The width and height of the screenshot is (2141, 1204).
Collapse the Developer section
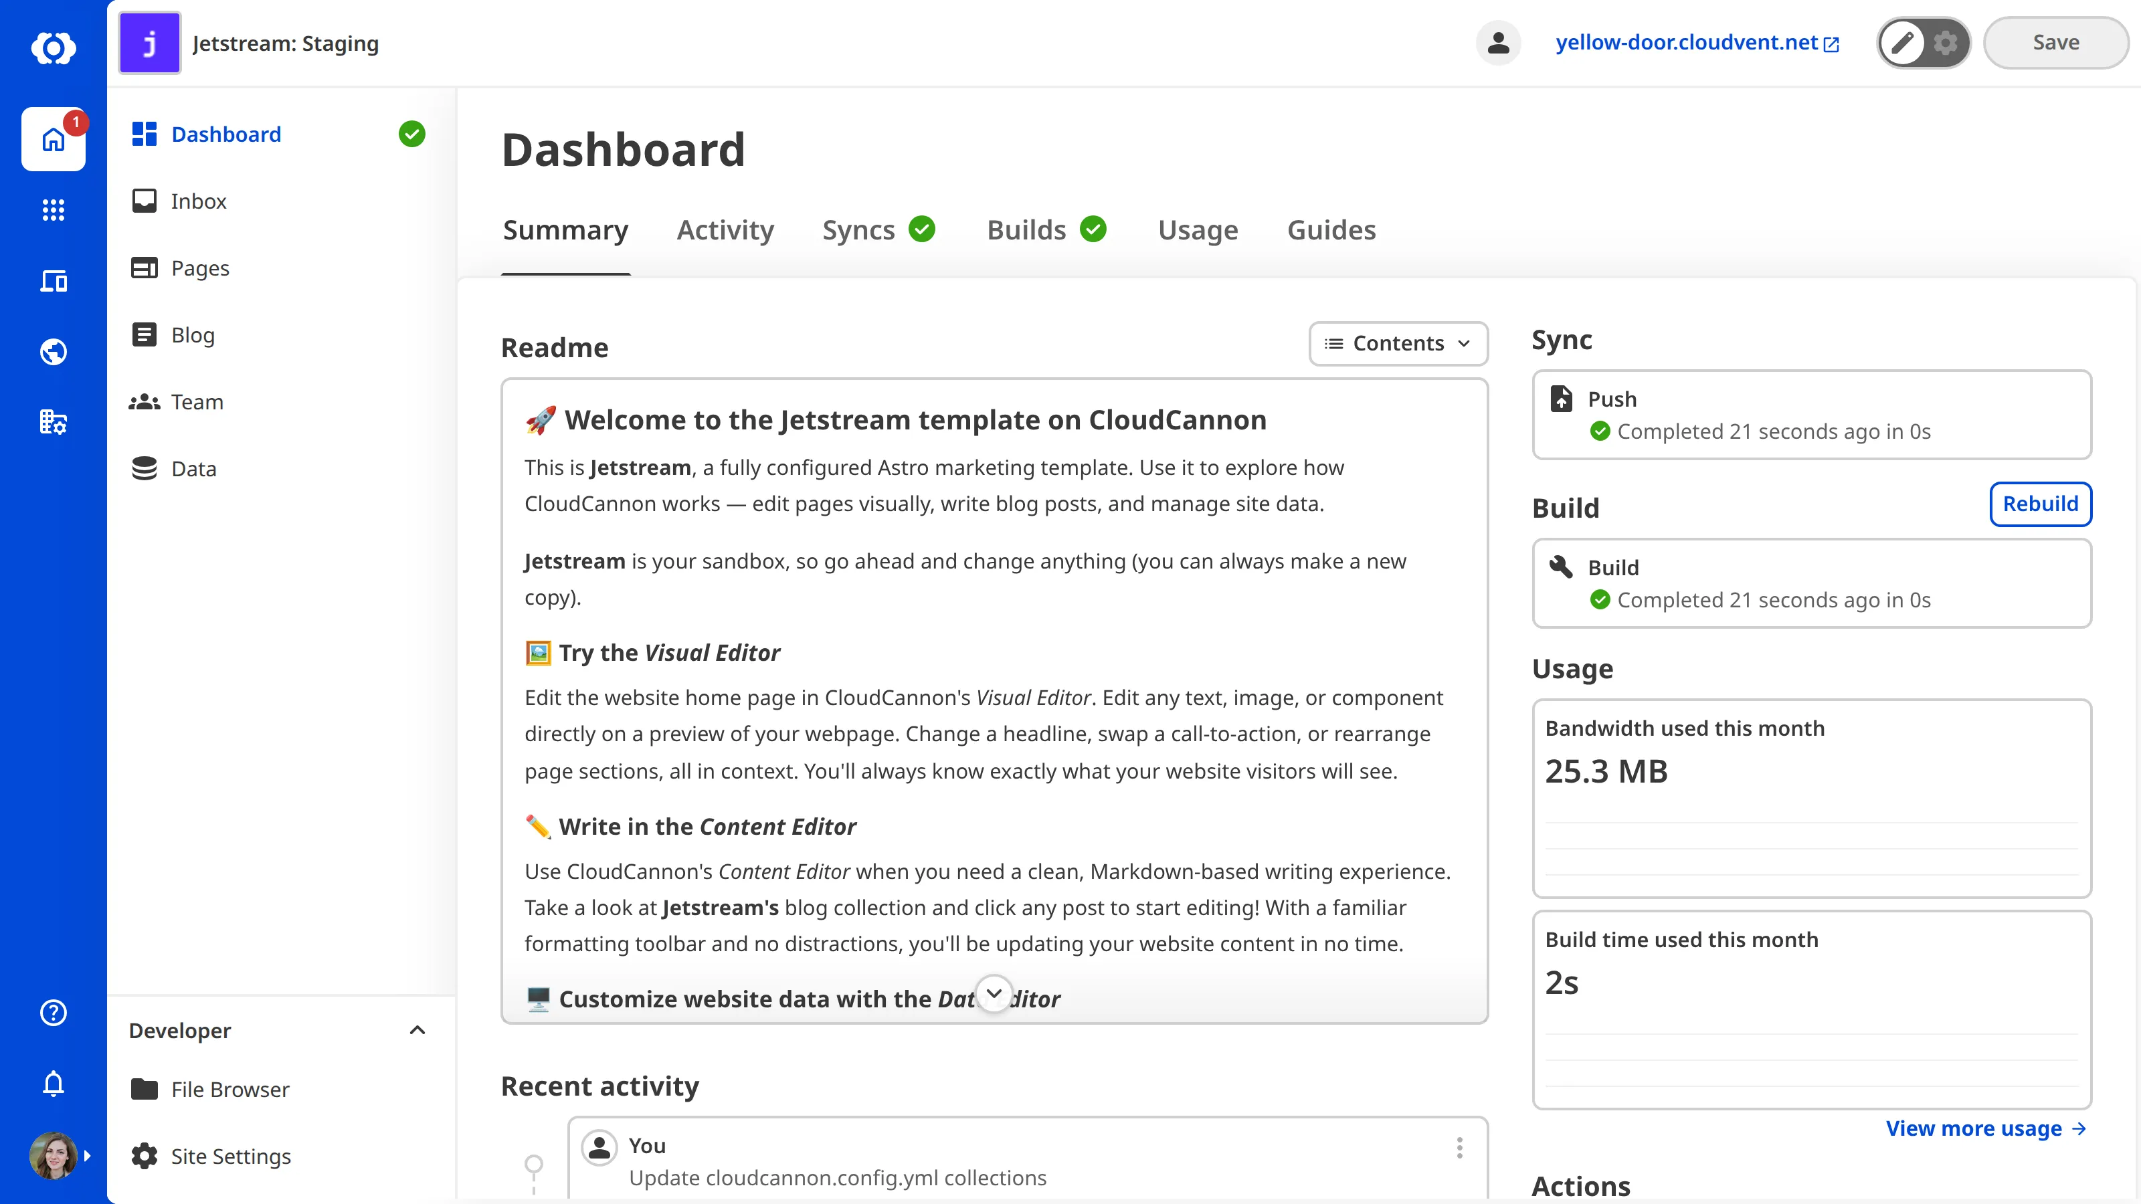[x=417, y=1030]
